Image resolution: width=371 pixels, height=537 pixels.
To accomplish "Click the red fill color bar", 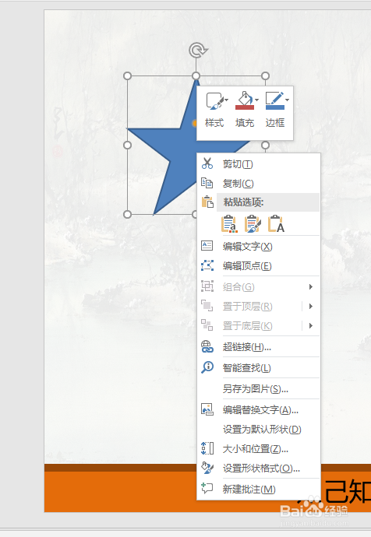I will (x=245, y=107).
